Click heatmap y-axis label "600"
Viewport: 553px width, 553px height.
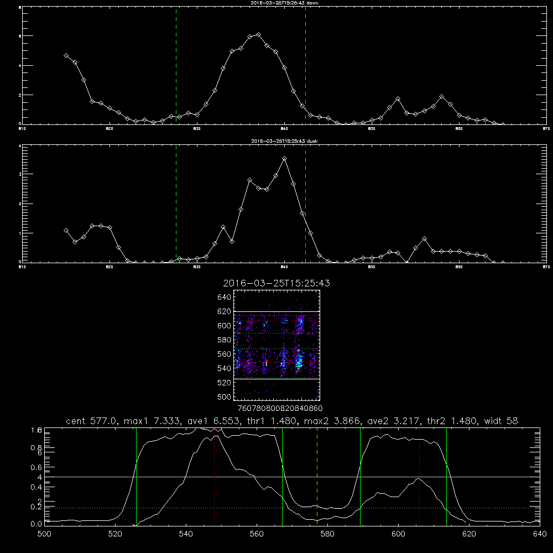click(x=225, y=326)
